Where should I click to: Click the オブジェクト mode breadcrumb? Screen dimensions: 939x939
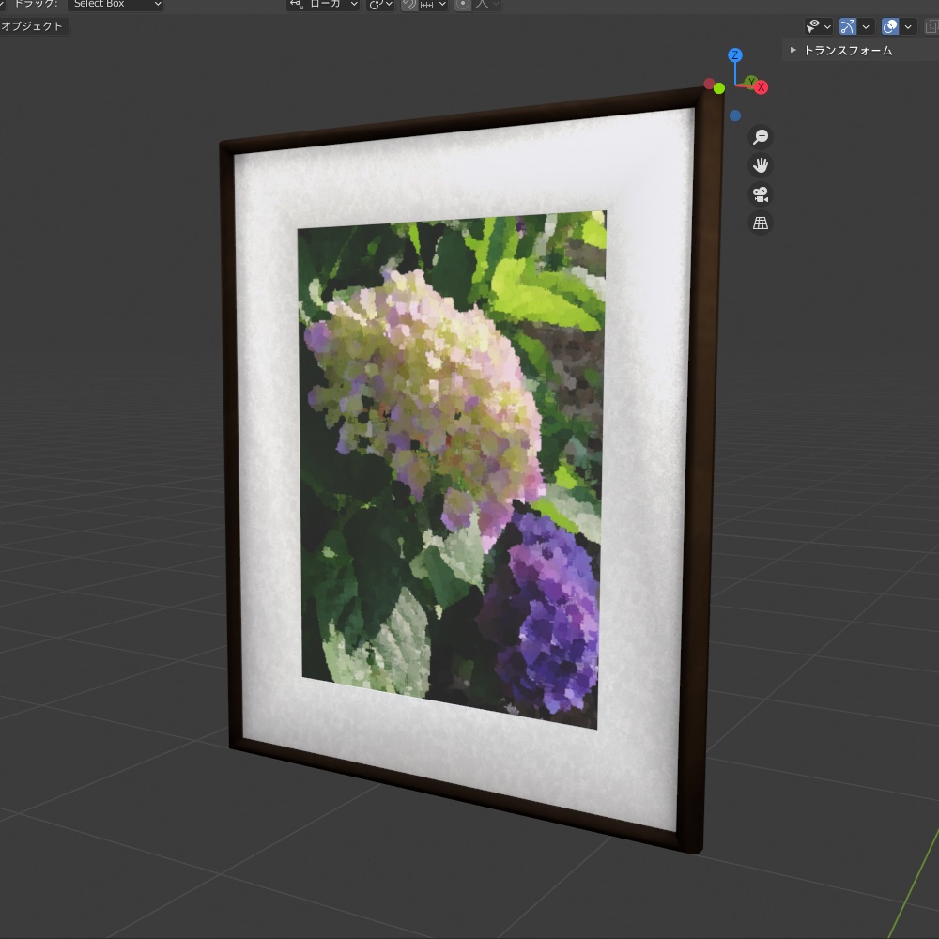tap(33, 26)
